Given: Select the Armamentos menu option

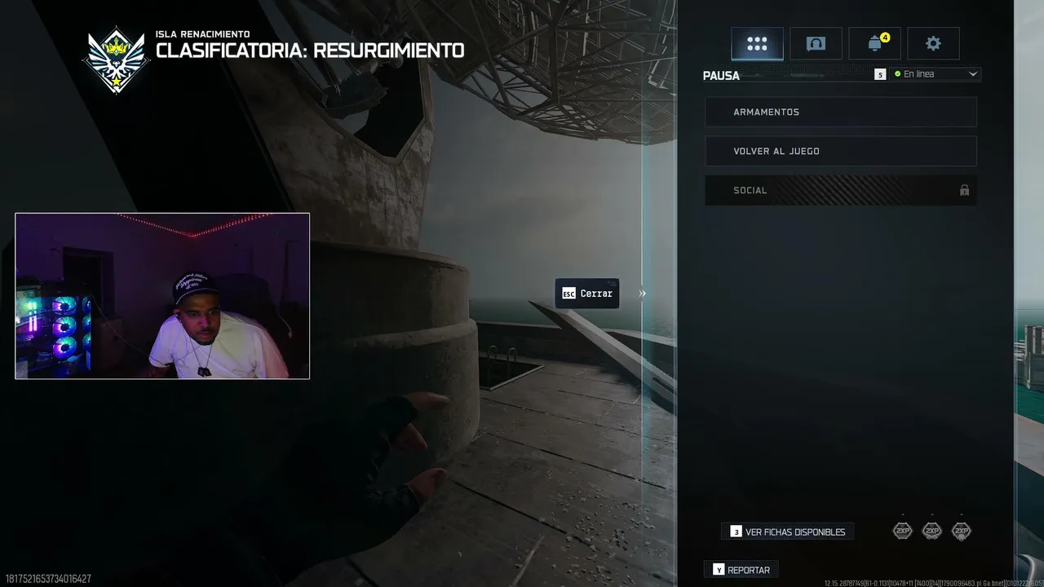Looking at the screenshot, I should coord(841,112).
